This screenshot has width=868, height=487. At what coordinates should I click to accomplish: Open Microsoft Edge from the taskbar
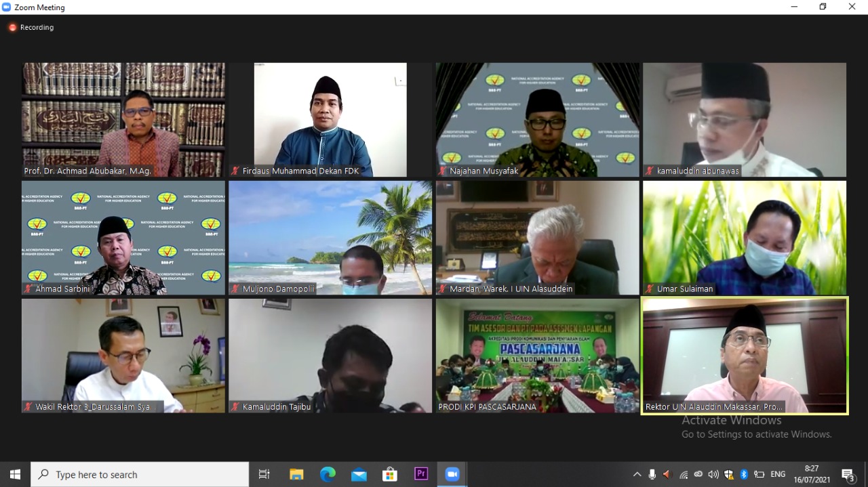point(328,474)
